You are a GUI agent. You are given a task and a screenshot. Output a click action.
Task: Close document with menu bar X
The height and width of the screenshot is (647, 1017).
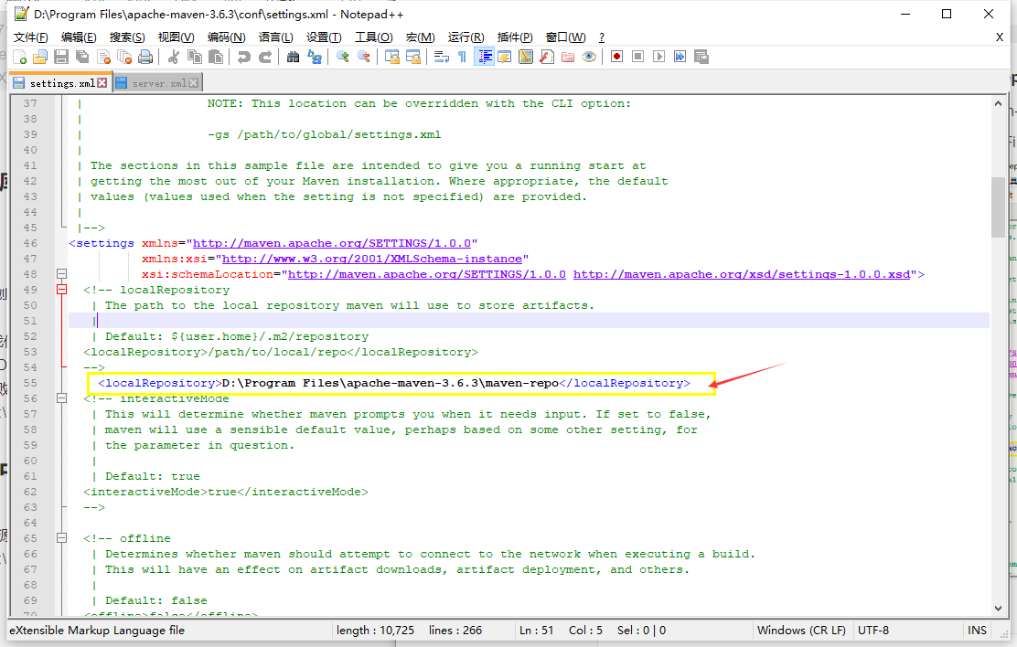click(1000, 37)
